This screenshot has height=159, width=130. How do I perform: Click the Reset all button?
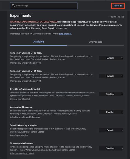pos(118,6)
